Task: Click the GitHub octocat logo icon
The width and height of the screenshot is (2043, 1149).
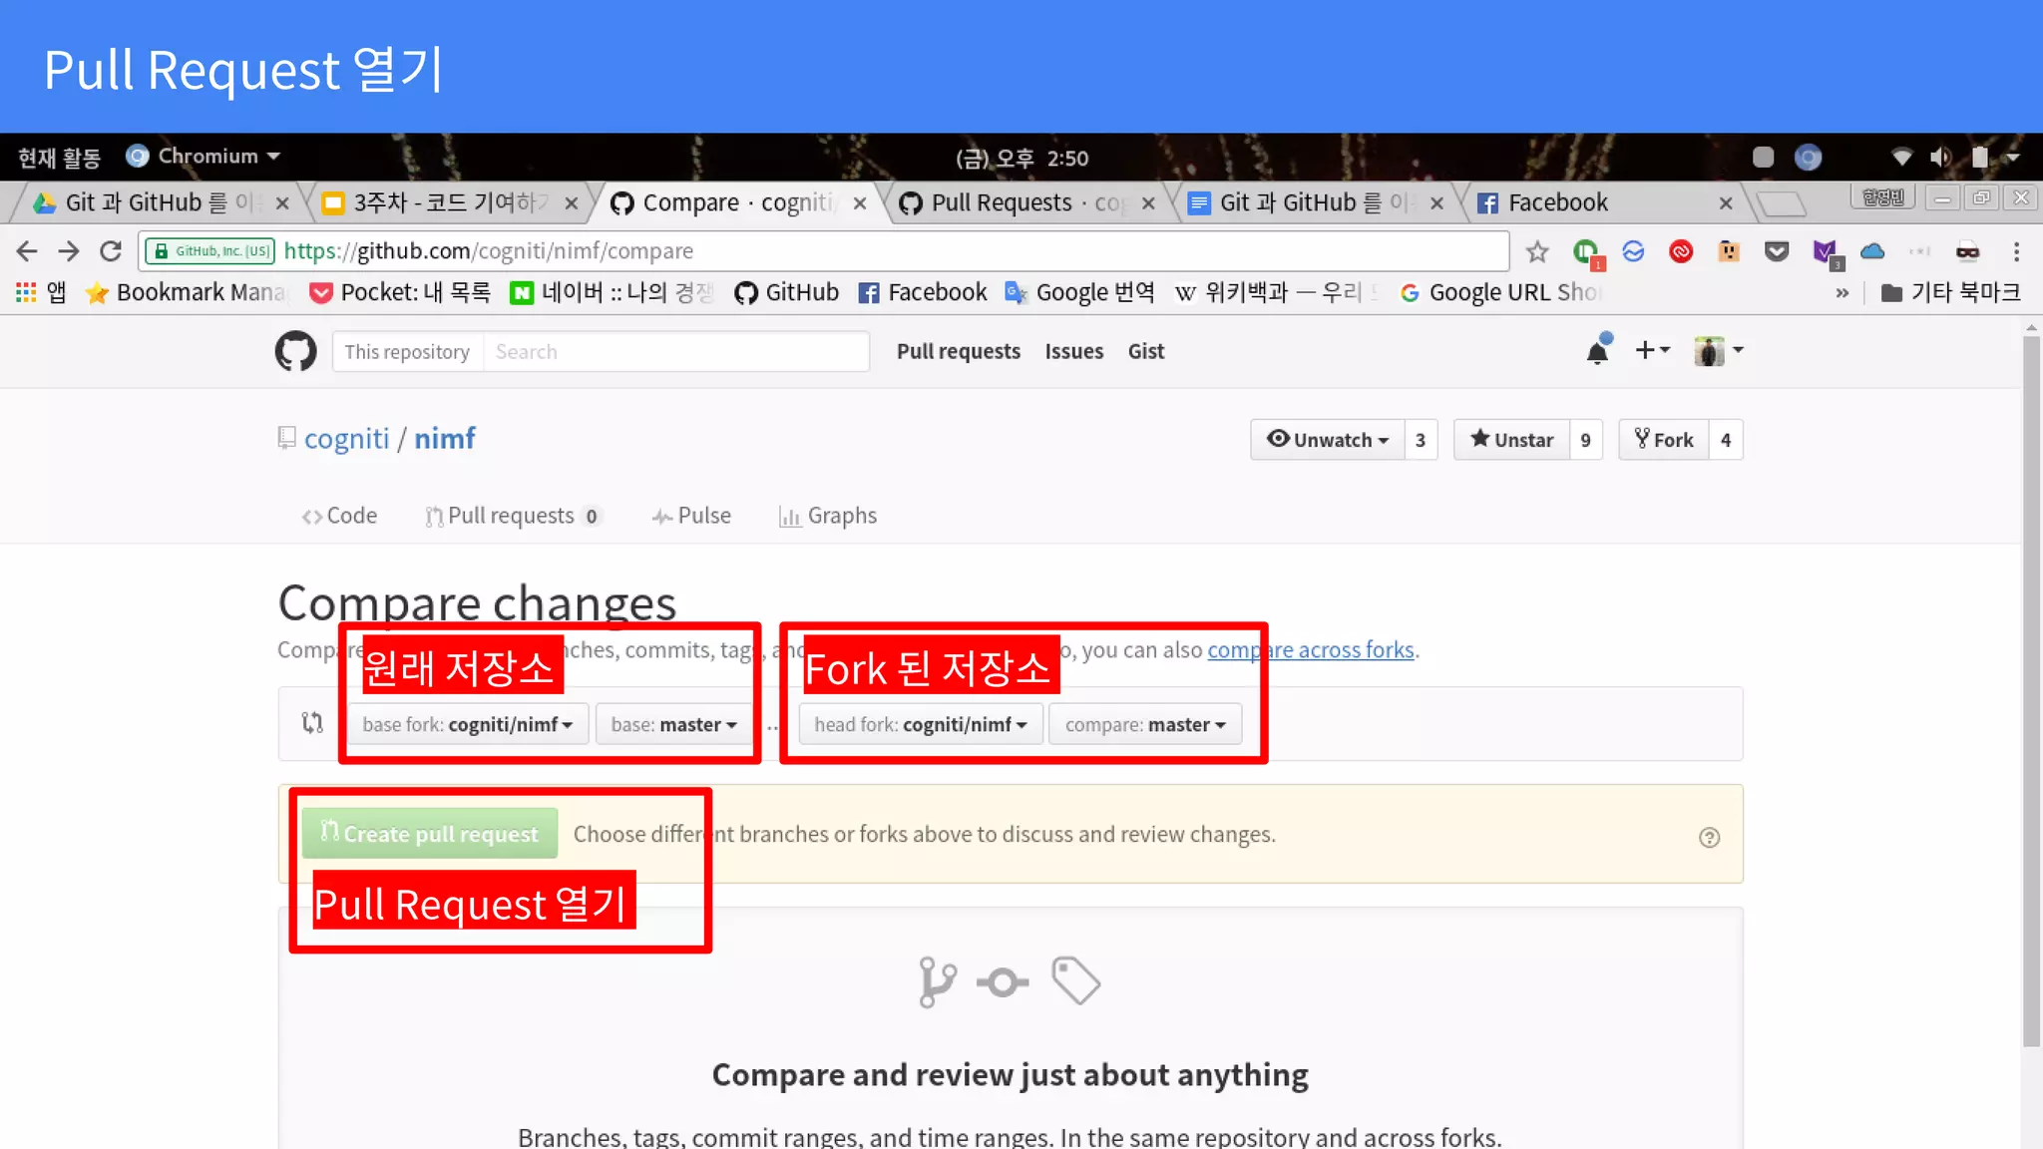Action: coord(295,351)
